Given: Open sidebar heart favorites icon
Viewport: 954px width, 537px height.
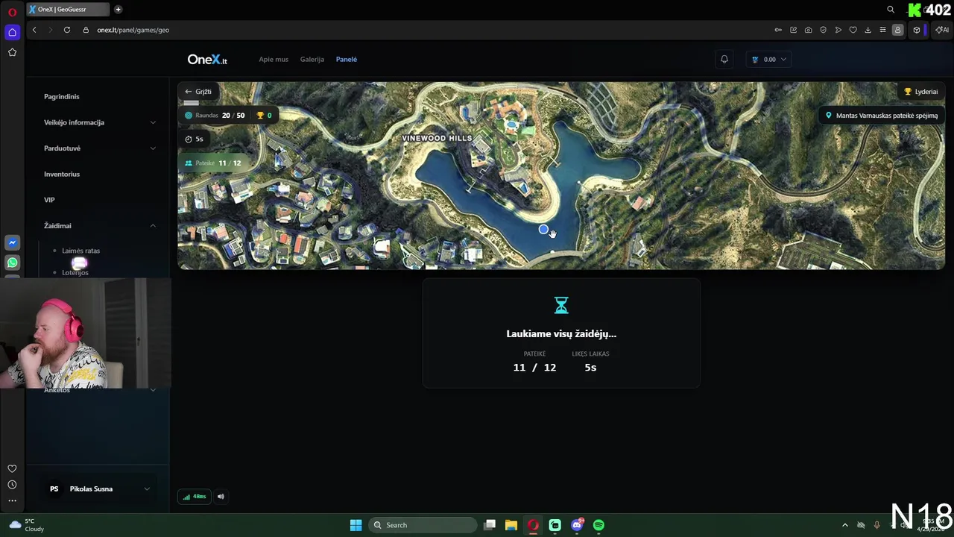Looking at the screenshot, I should (x=12, y=468).
